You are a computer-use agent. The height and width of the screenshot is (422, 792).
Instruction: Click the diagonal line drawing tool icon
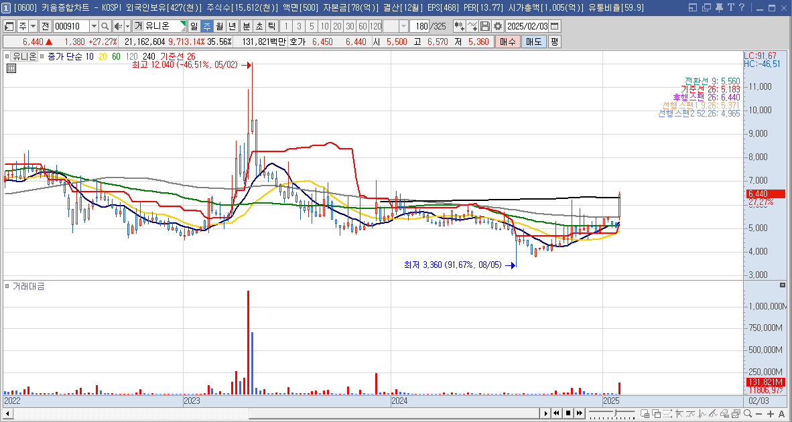pos(713,413)
